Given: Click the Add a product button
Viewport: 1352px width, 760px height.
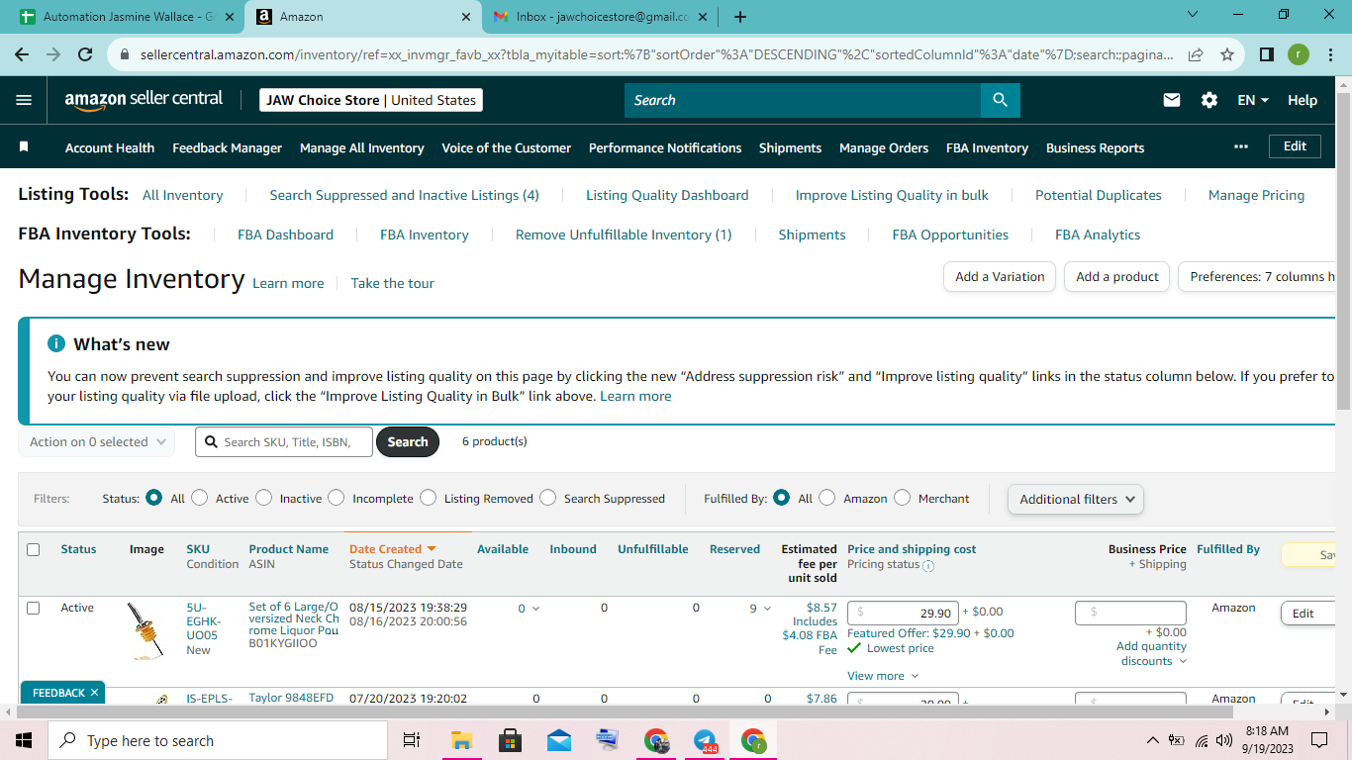Looking at the screenshot, I should [1117, 277].
